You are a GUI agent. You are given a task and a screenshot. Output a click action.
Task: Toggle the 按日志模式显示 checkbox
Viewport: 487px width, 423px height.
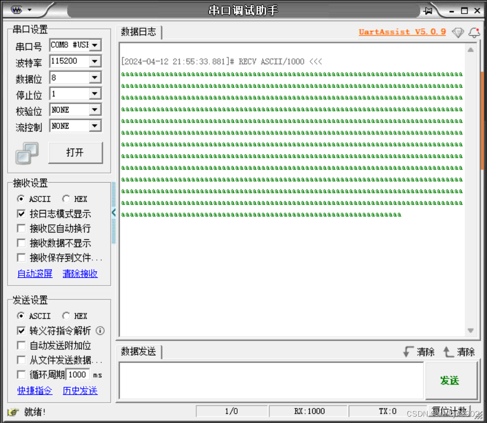21,214
